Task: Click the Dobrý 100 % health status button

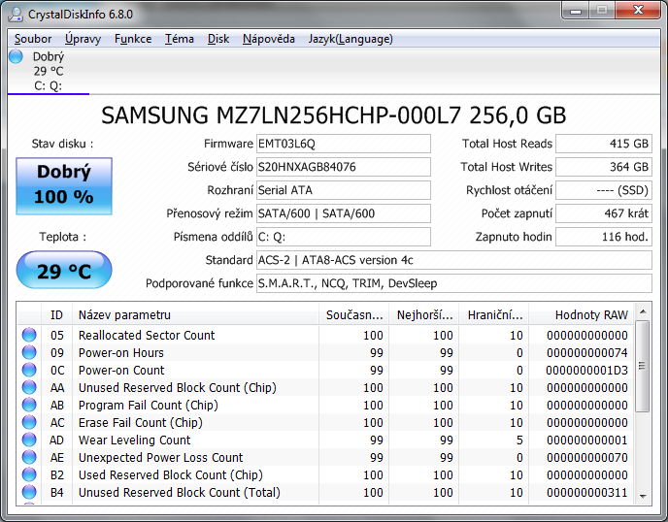Action: [x=64, y=185]
